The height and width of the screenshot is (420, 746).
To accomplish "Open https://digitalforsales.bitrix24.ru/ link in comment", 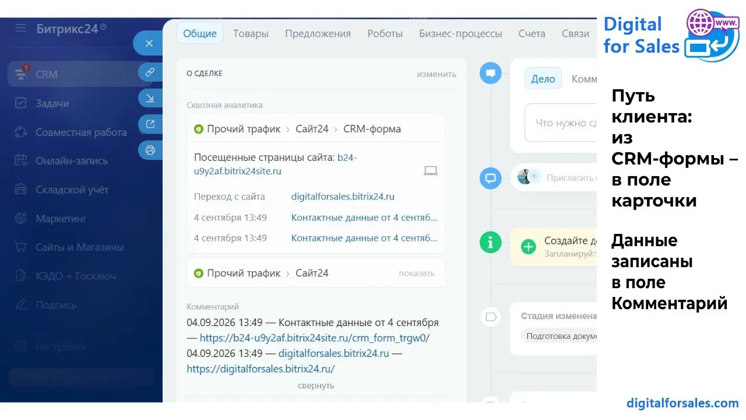I will click(x=261, y=369).
